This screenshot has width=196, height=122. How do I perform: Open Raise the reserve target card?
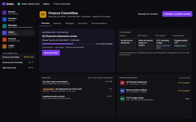(146, 44)
